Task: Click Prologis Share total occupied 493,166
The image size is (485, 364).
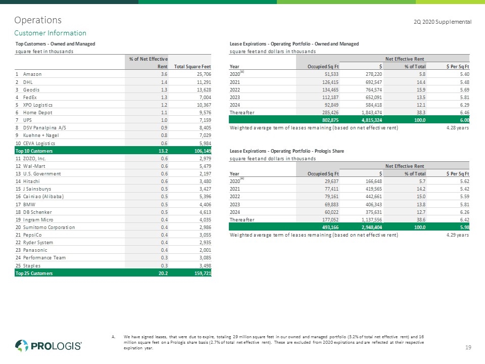Action: [x=330, y=227]
